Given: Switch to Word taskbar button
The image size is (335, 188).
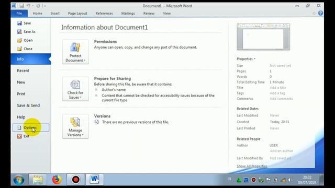Looking at the screenshot, I should tap(94, 180).
